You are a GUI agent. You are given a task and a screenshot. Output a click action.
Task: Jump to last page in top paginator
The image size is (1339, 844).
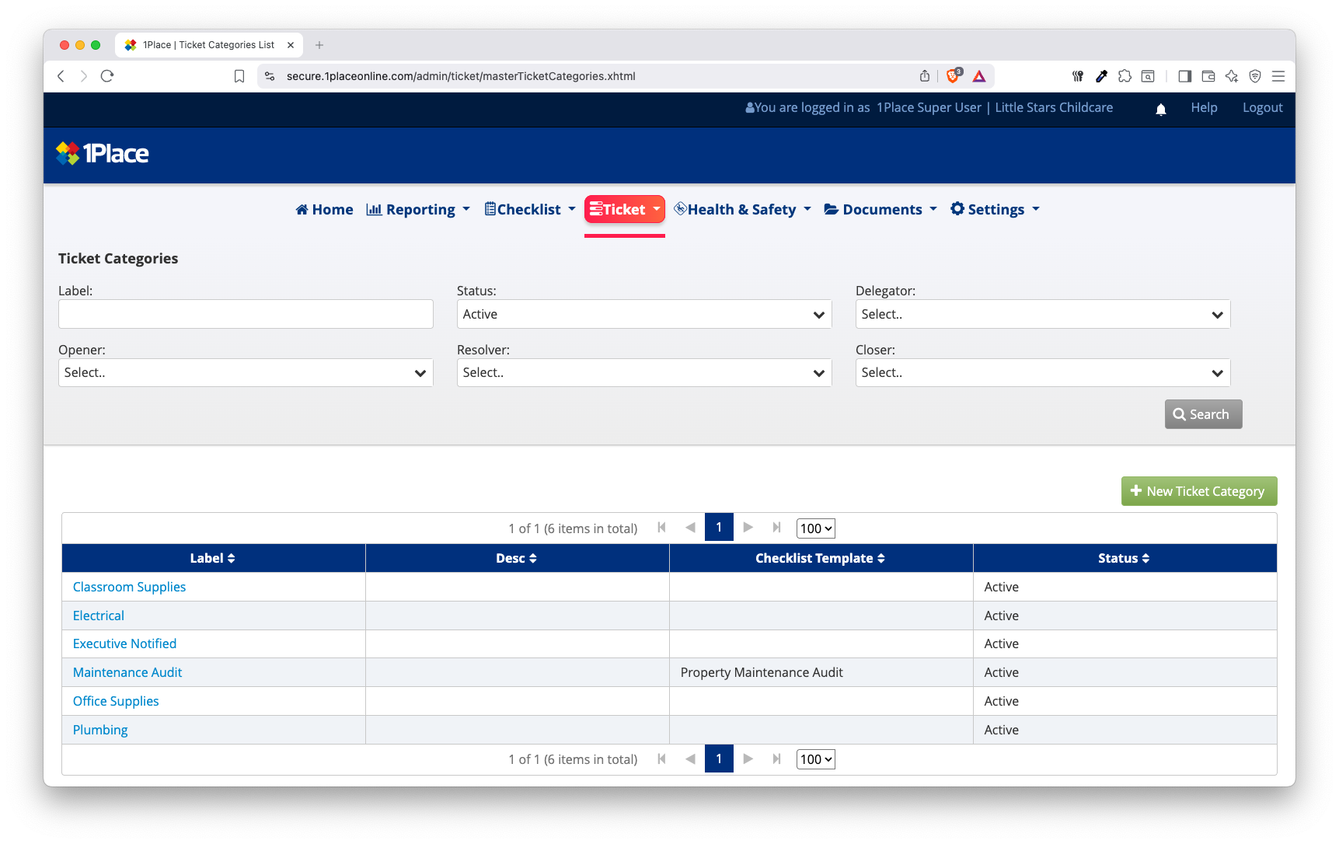coord(776,528)
